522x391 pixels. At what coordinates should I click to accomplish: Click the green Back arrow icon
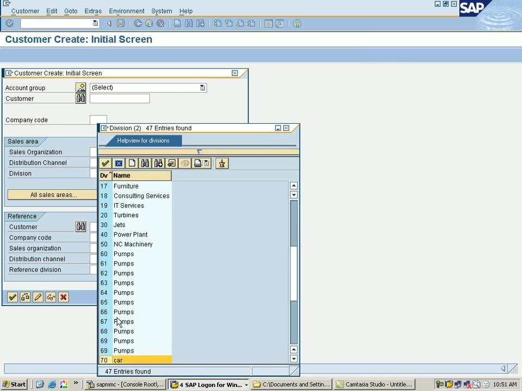click(138, 23)
